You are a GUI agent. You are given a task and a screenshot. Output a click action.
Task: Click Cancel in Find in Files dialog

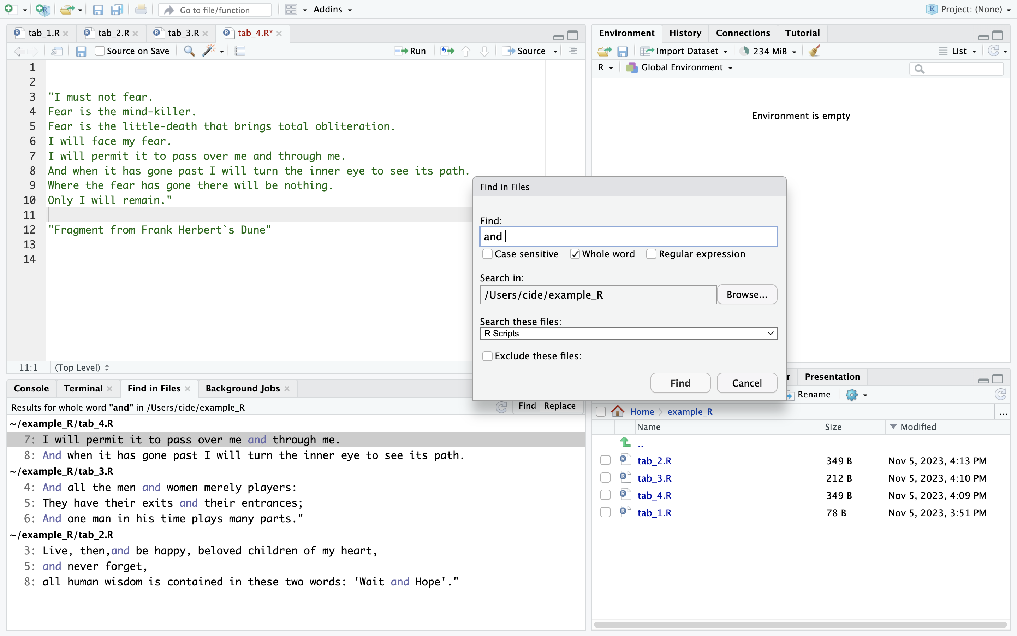[x=747, y=383]
